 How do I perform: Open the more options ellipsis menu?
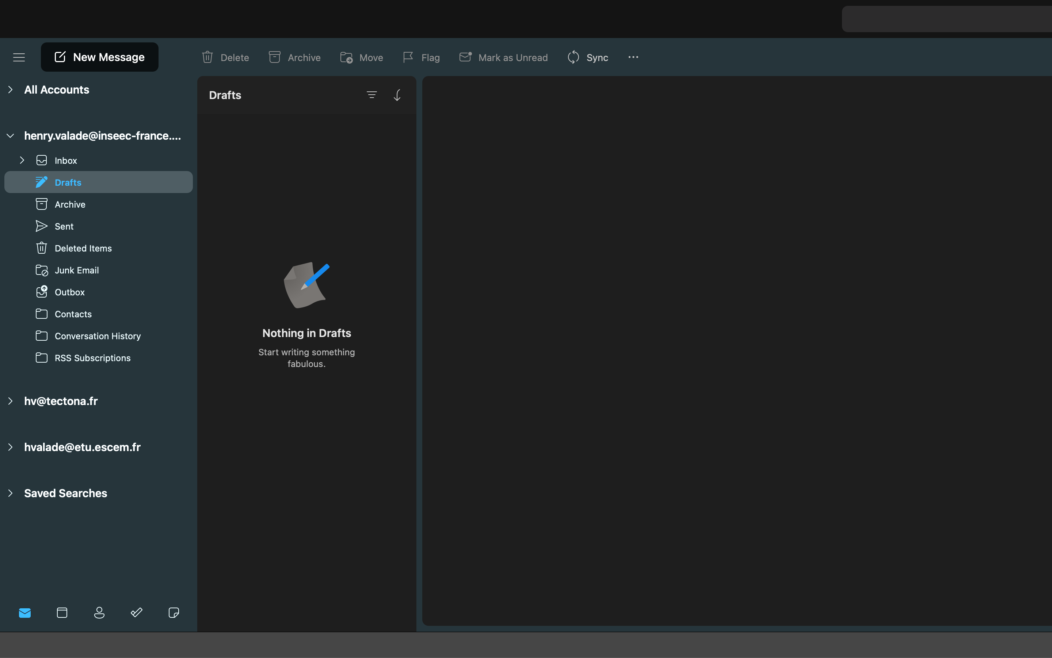pos(633,57)
